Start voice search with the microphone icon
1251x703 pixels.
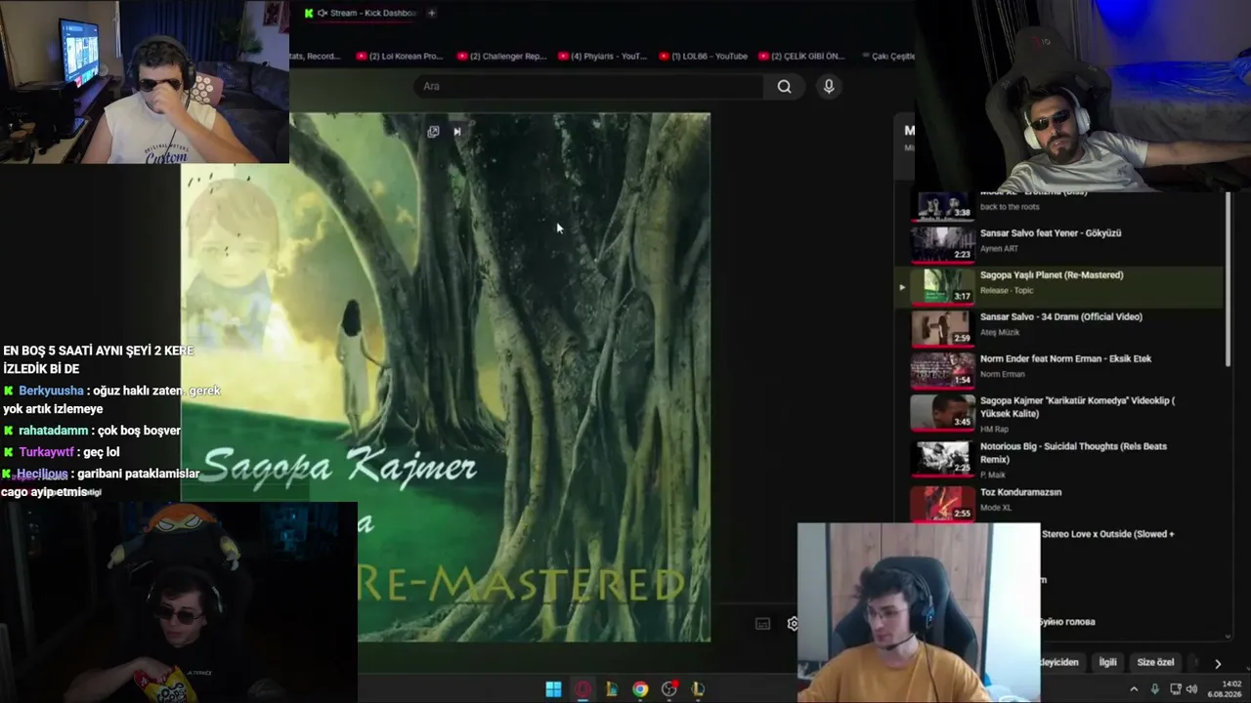point(829,87)
